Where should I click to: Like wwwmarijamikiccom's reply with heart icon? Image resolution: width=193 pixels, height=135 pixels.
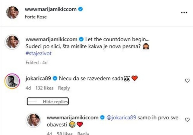click(187, 120)
